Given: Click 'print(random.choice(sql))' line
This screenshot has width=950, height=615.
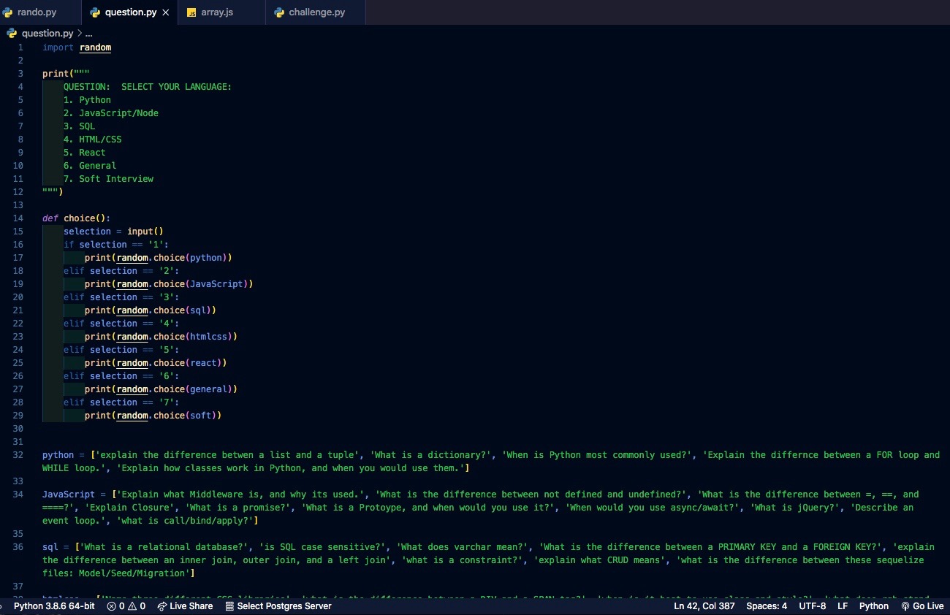Looking at the screenshot, I should point(151,310).
